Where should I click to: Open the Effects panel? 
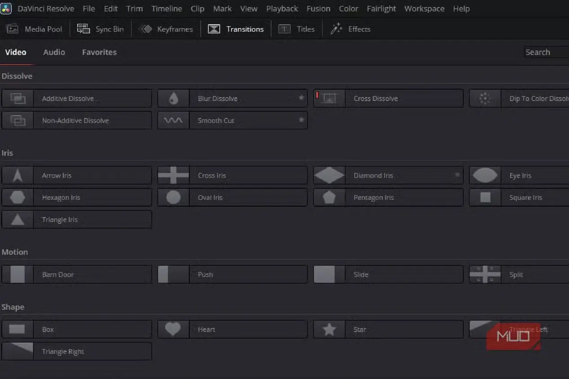click(x=350, y=29)
